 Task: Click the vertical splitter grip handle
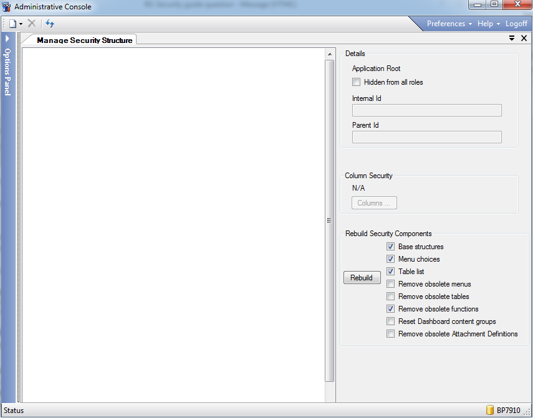pyautogui.click(x=329, y=220)
